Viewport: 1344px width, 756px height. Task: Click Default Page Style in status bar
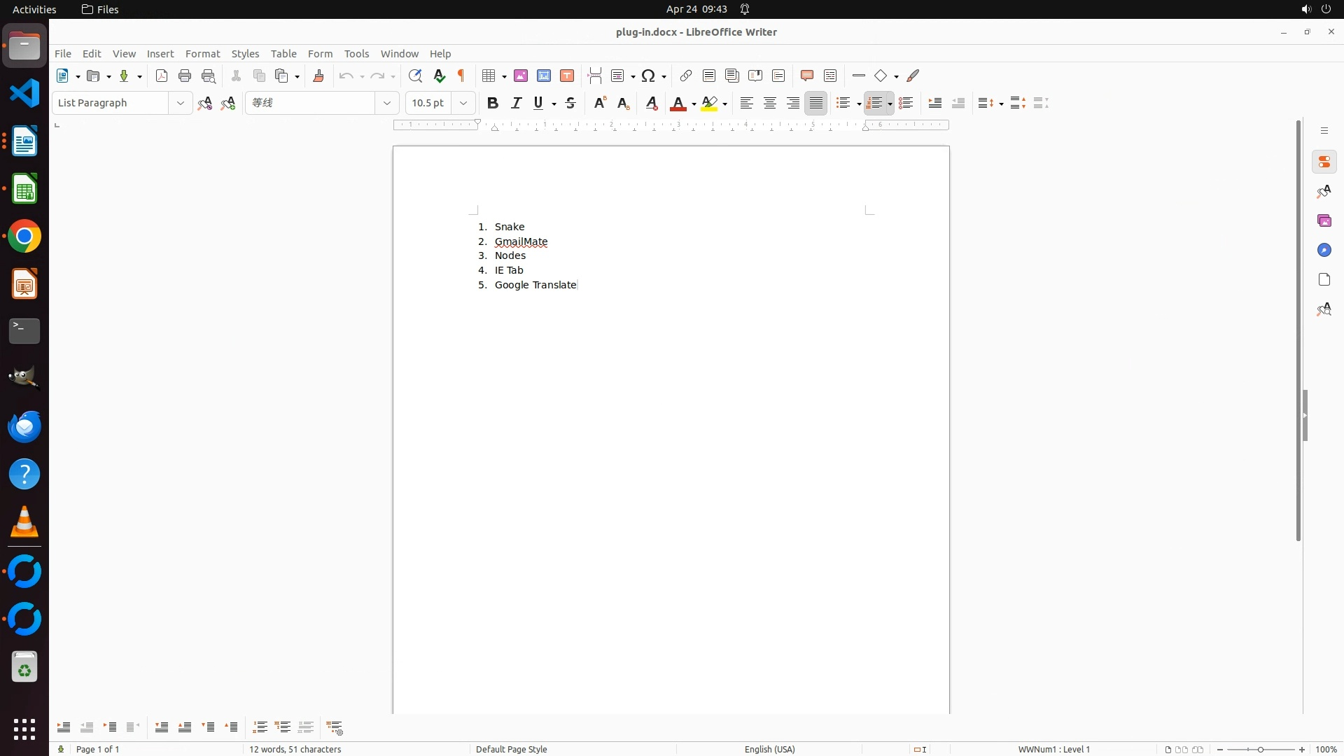pos(511,749)
